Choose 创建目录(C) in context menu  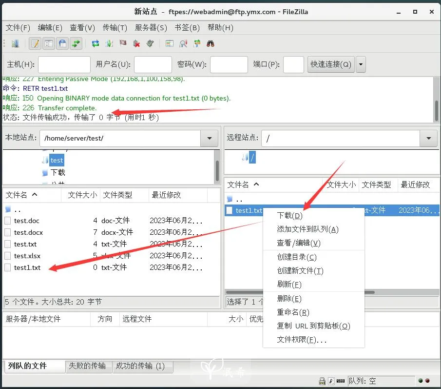pyautogui.click(x=314, y=257)
